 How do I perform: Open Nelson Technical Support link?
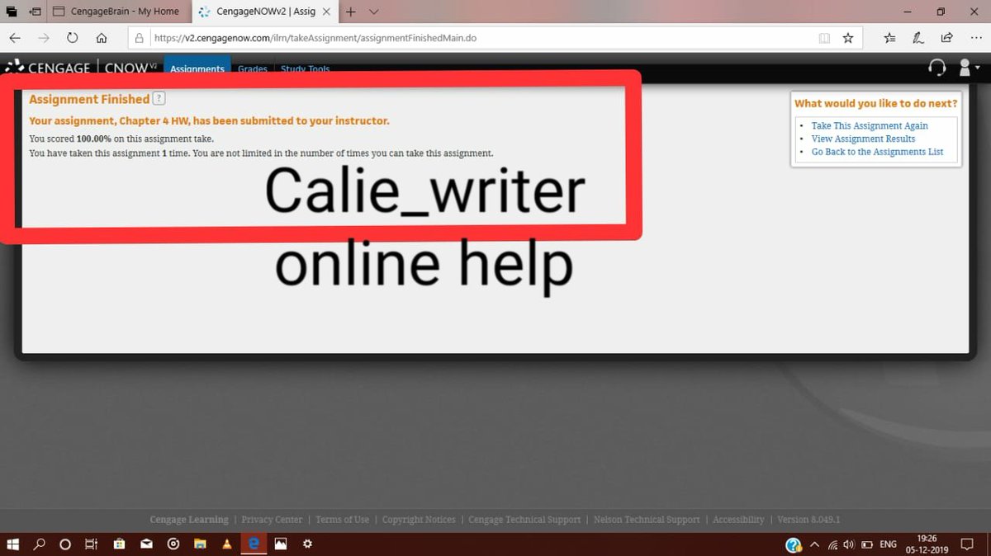pyautogui.click(x=647, y=520)
